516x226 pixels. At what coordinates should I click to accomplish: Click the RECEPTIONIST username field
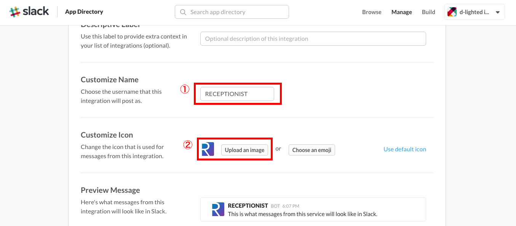(237, 94)
